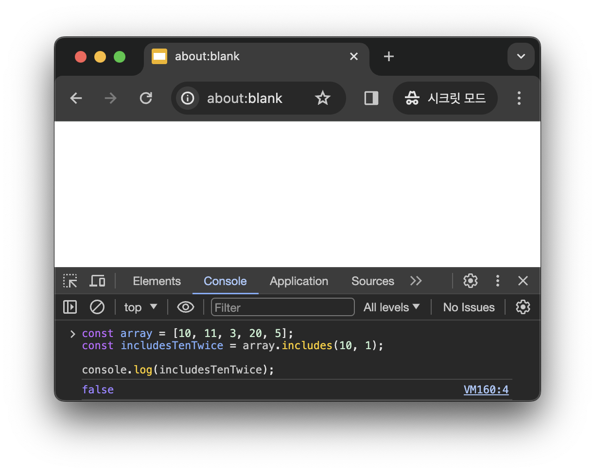Open the tab search chevron dropdown
The height and width of the screenshot is (473, 595).
tap(521, 56)
